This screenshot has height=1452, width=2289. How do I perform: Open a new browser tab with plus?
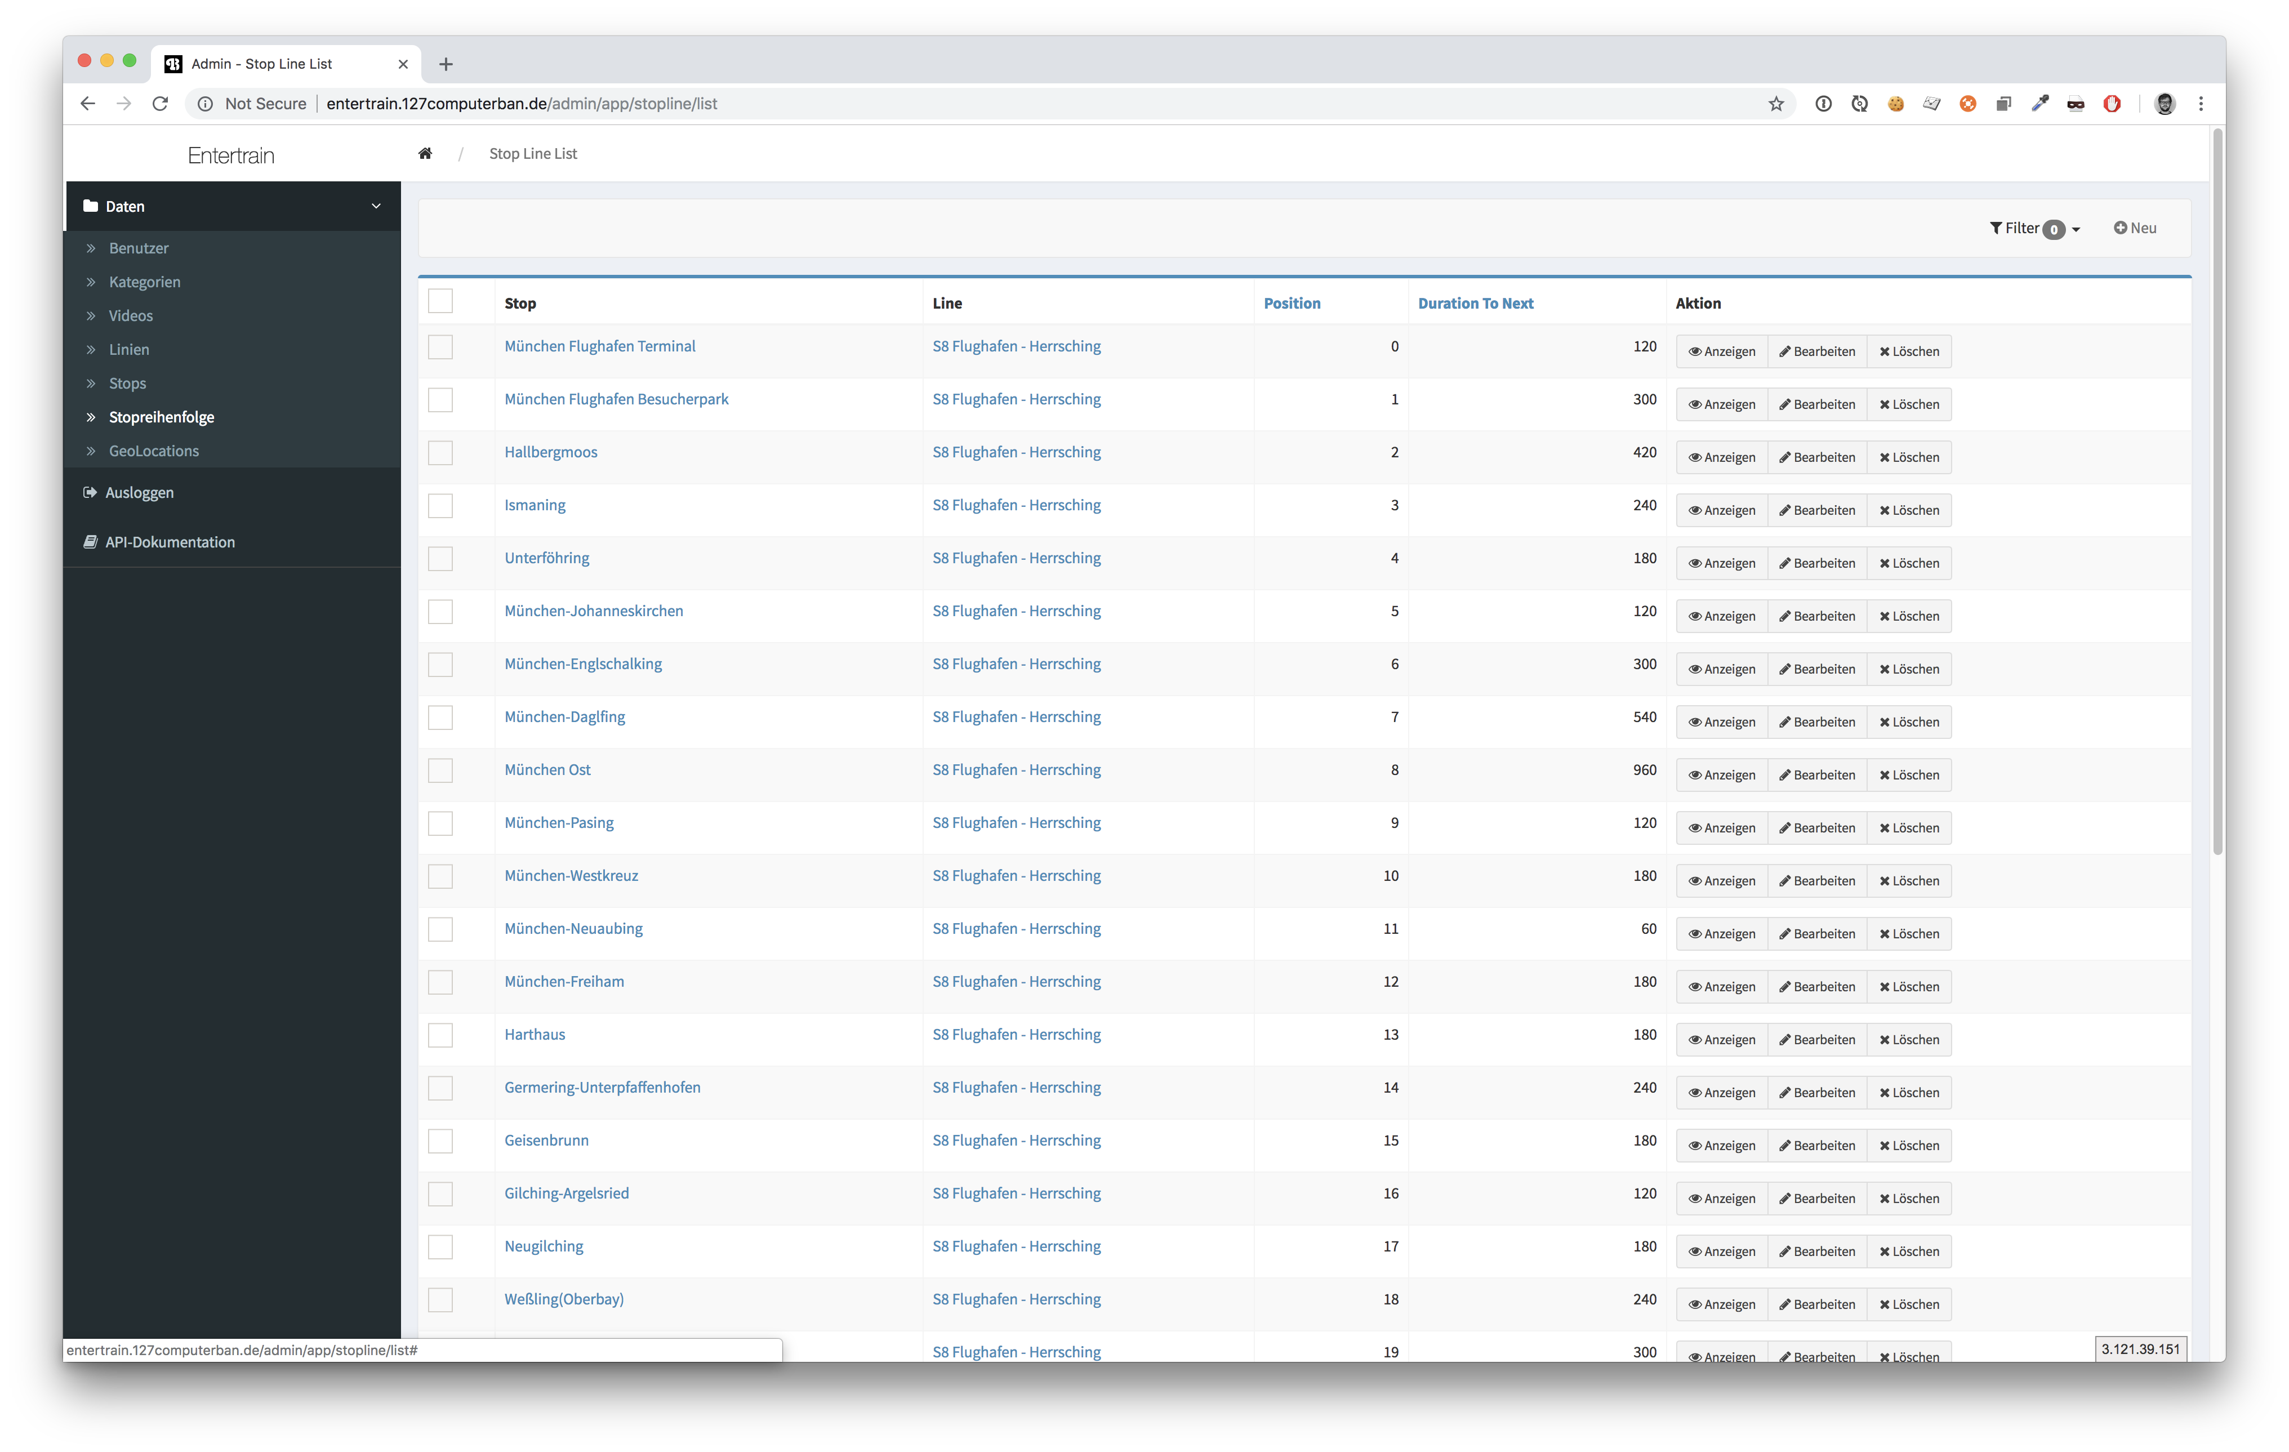click(x=446, y=64)
